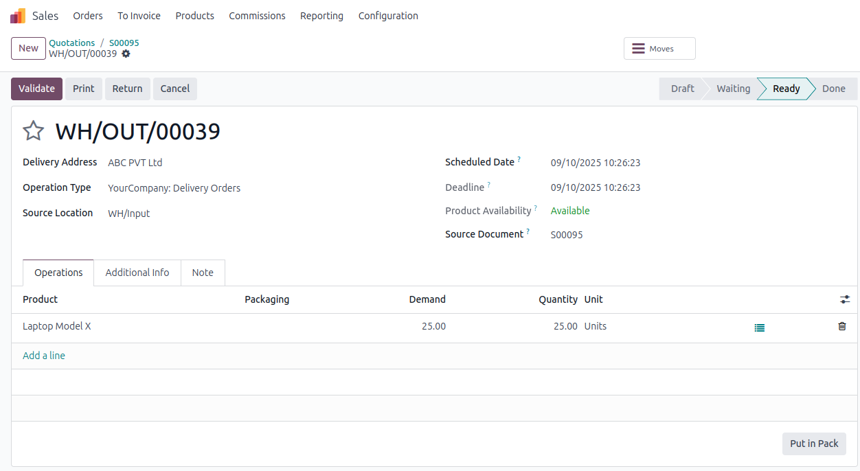Click the help icon beside Product Availability
Image resolution: width=860 pixels, height=471 pixels.
tap(536, 206)
